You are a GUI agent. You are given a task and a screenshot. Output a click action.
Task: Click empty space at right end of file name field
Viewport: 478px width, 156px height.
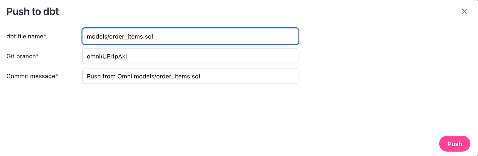pyautogui.click(x=269, y=36)
